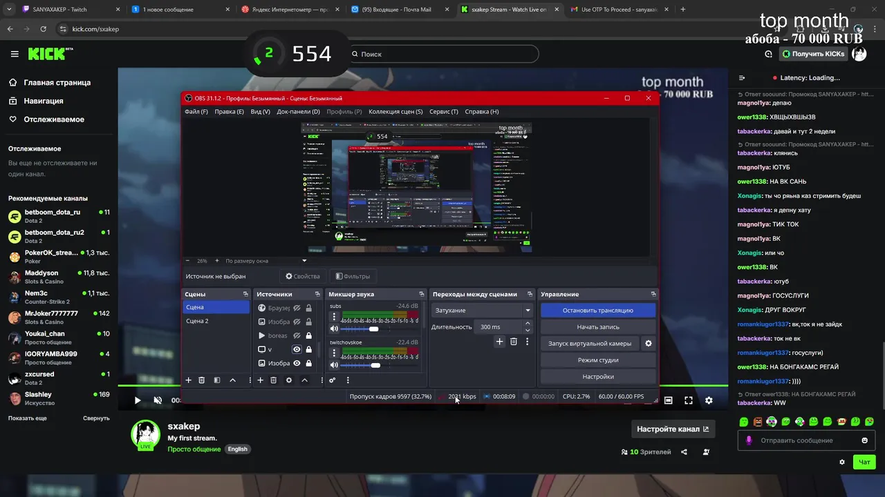Open the transitions three-dot menu
Viewport: 885px width, 497px height.
(x=527, y=341)
